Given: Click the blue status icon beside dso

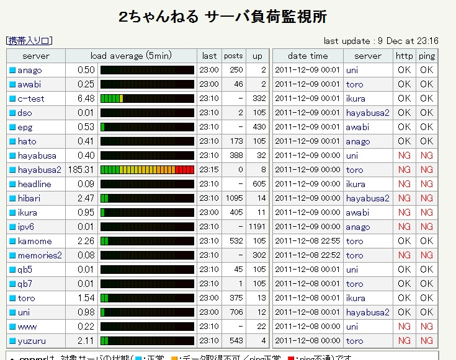Looking at the screenshot, I should [12, 113].
